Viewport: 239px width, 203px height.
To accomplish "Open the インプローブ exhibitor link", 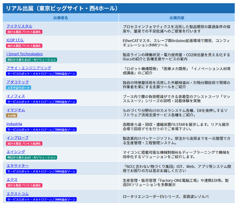I will pos(18,138).
